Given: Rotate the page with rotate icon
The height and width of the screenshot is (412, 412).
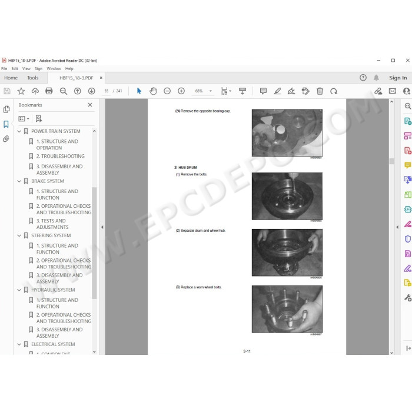Looking at the screenshot, I should (334, 91).
